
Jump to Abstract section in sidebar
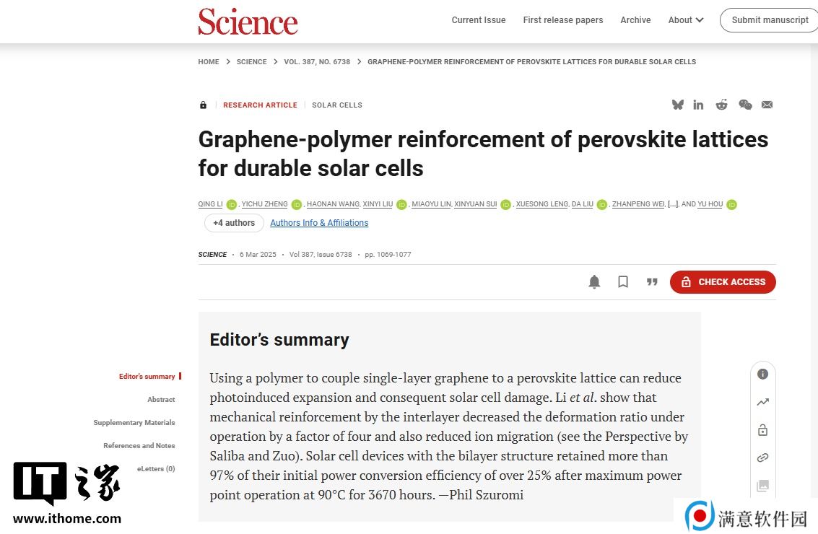click(161, 400)
